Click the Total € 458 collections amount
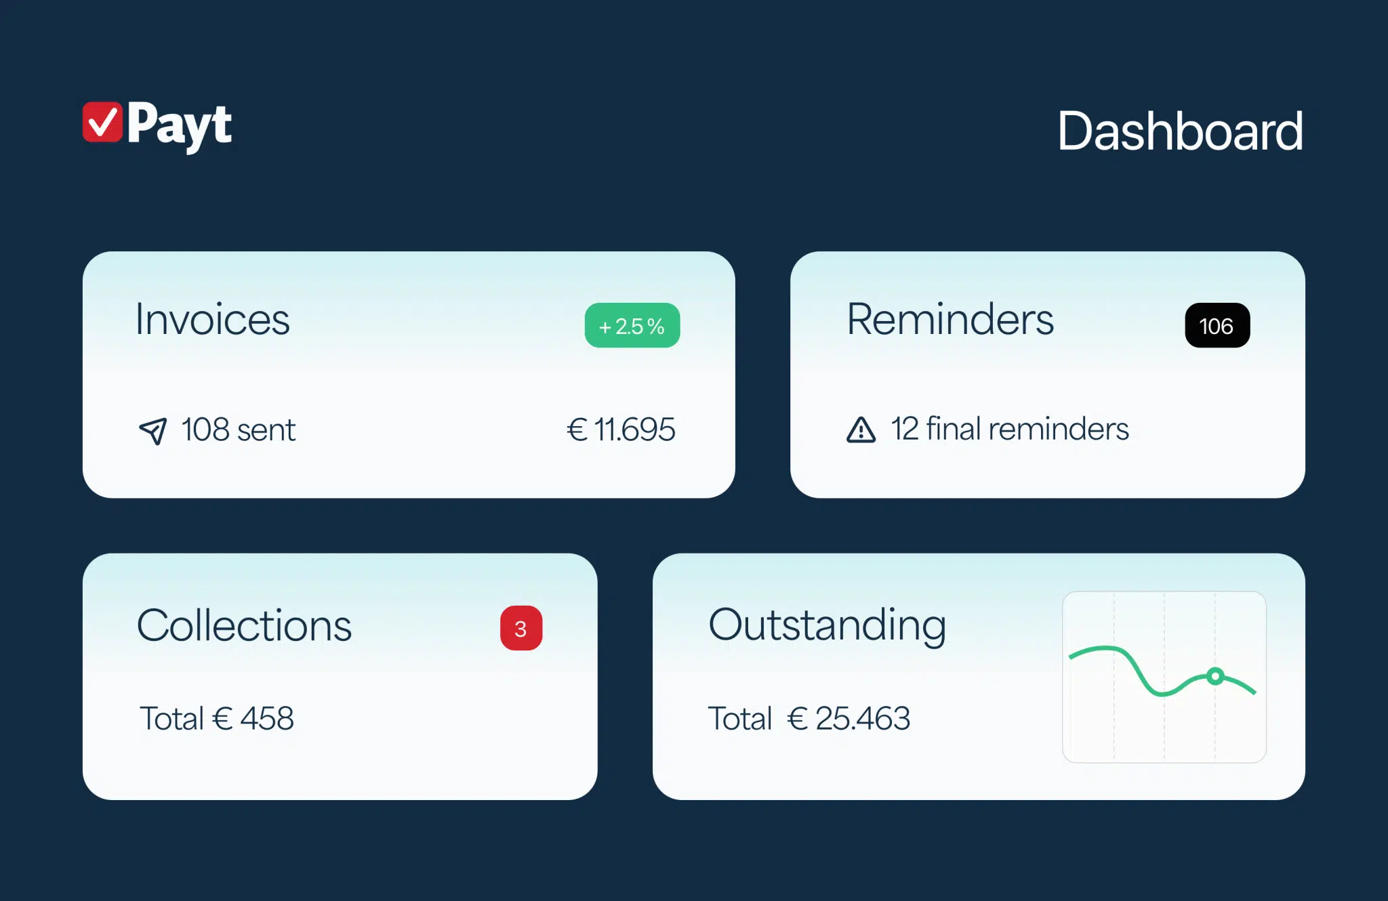The image size is (1388, 901). 217,718
